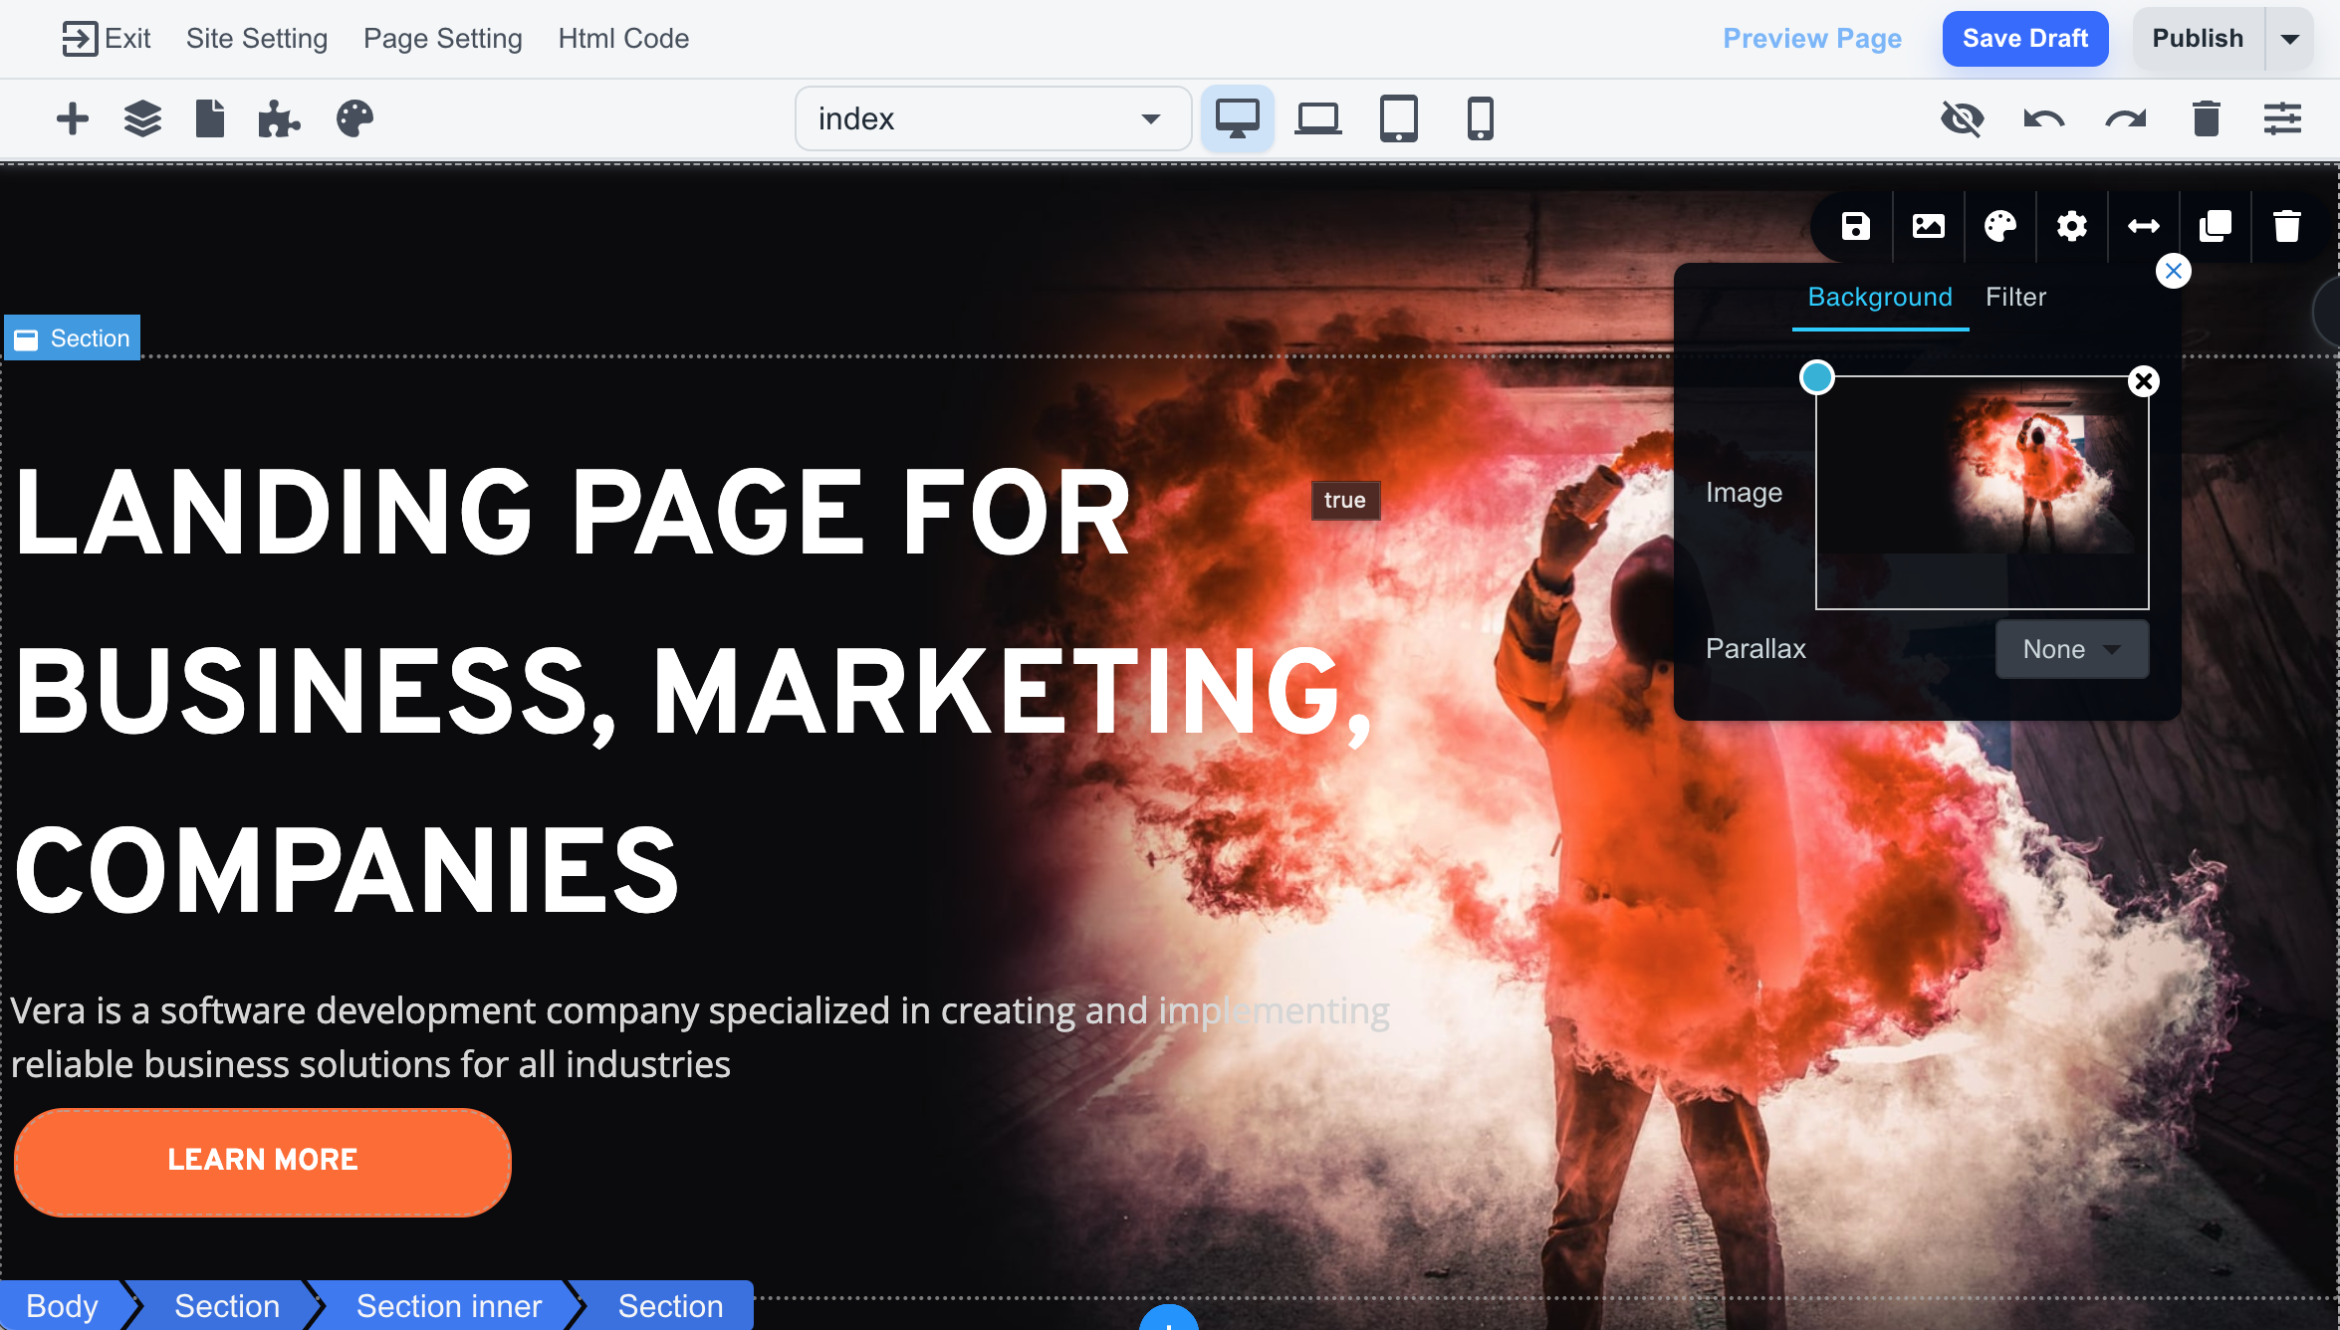Open the layers panel icon
This screenshot has height=1330, width=2340.
[142, 119]
